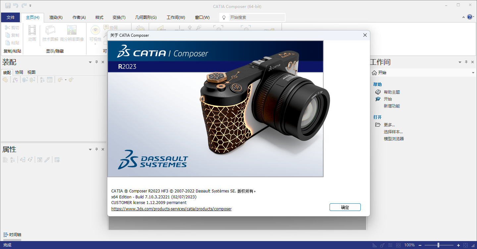Click the 确定 button in the about dialog

tap(345, 207)
